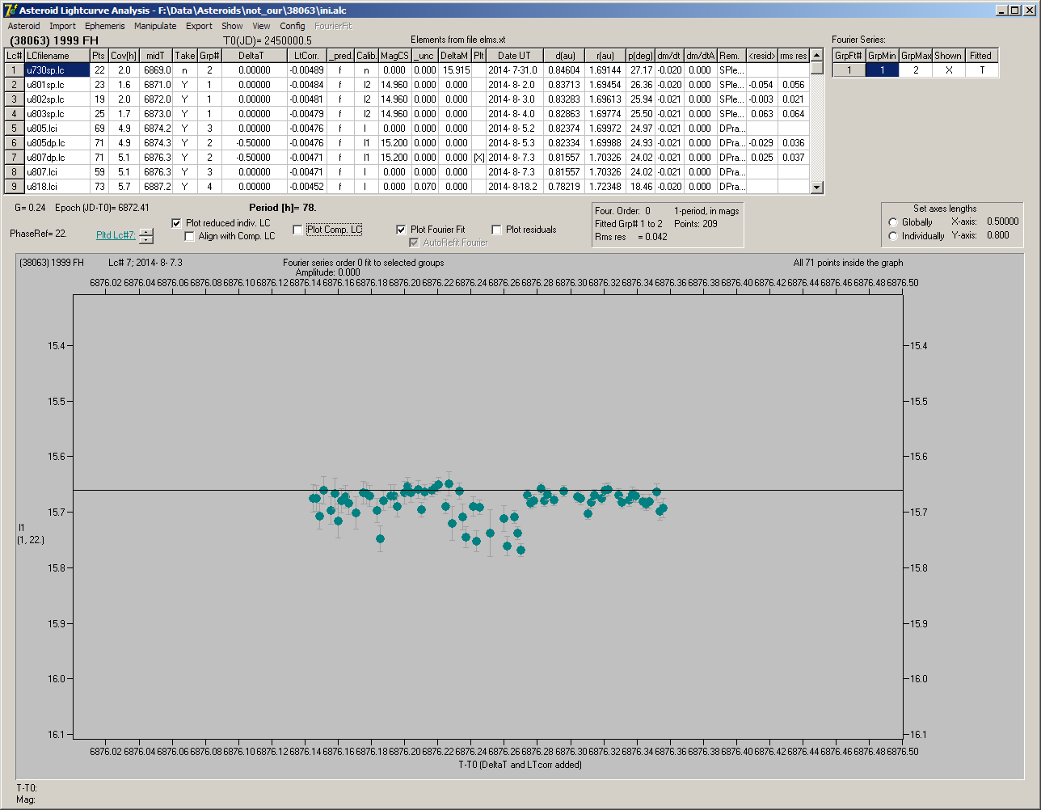Click the Pltd Lc#7 link
Image resolution: width=1041 pixels, height=810 pixels.
116,235
